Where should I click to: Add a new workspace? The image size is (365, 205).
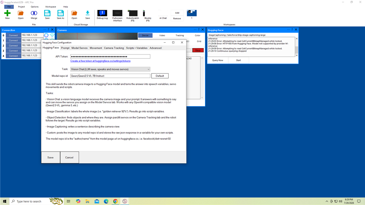177,13
